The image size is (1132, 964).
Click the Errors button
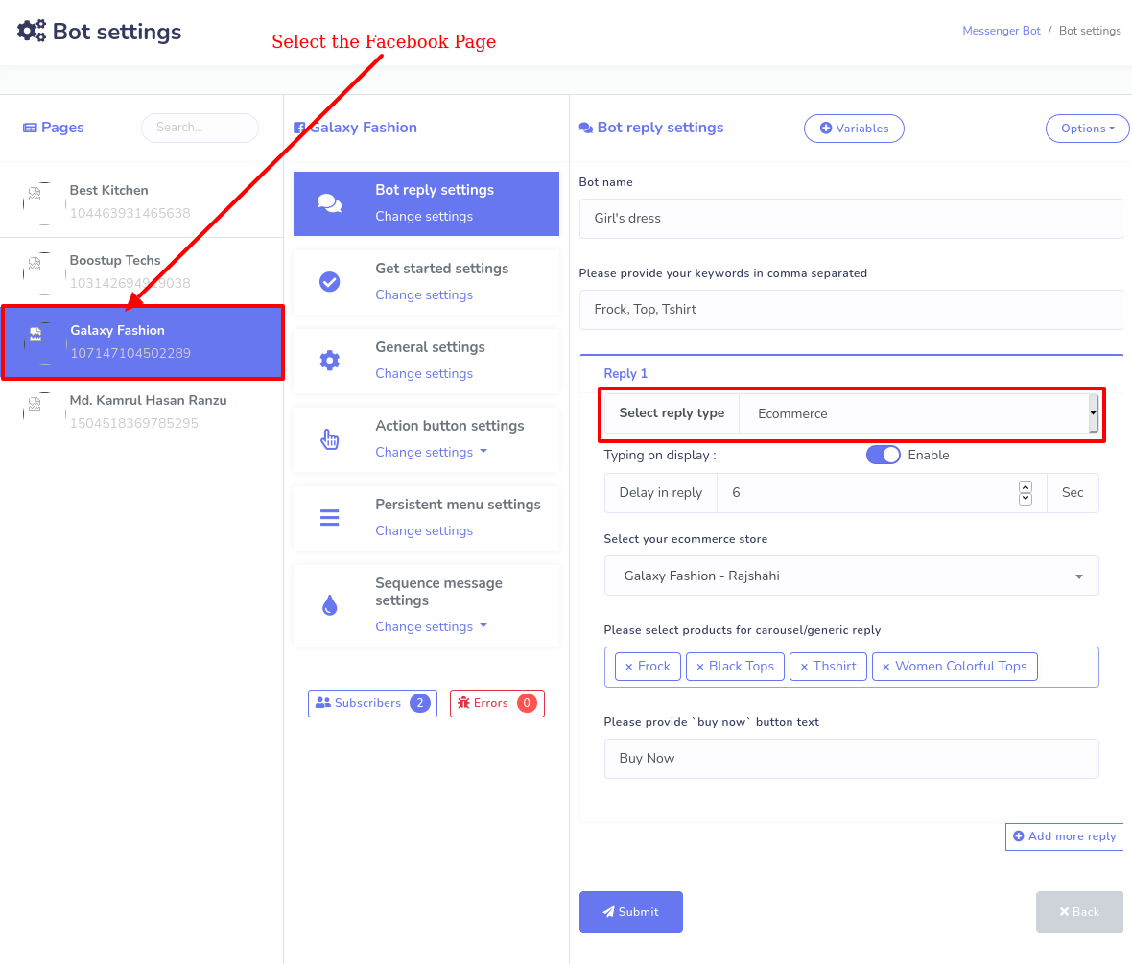(x=497, y=703)
